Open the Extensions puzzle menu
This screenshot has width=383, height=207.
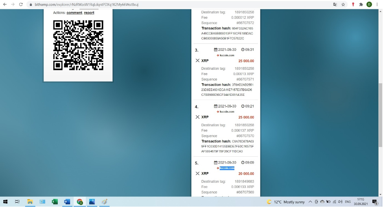coord(361,4)
